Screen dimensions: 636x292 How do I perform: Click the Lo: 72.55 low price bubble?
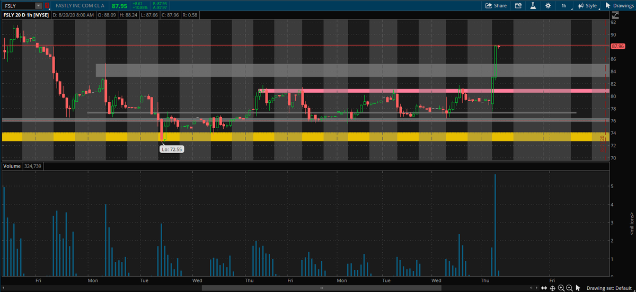coord(171,149)
